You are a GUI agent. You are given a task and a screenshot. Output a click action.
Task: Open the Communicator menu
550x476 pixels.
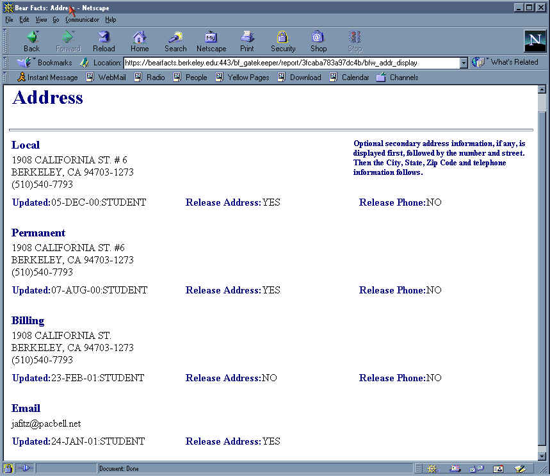pyautogui.click(x=82, y=20)
